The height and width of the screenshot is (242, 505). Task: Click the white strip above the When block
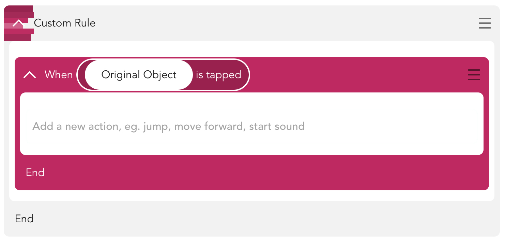tap(252, 49)
